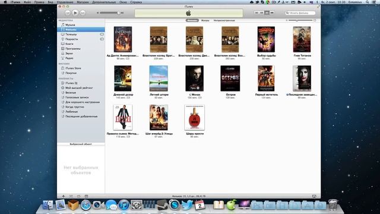This screenshot has height=214, width=380.
Task: Select Шаг вперёд 2 movie poster
Action: pyautogui.click(x=159, y=118)
